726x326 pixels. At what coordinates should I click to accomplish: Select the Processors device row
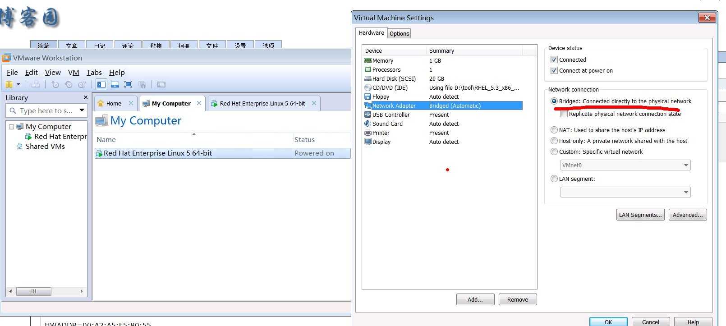point(443,69)
